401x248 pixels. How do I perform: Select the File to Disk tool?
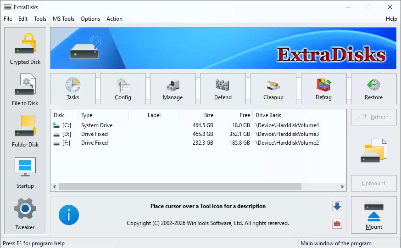pos(25,90)
